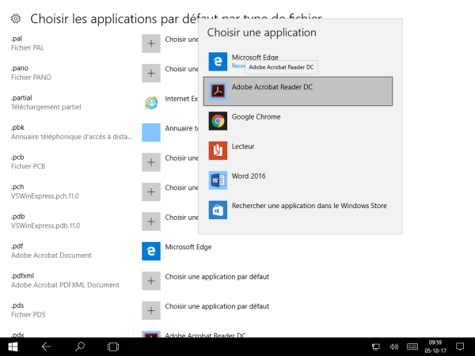This screenshot has width=475, height=356.
Task: Click the Microsoft Edge icon in the app chooser
Action: point(218,62)
